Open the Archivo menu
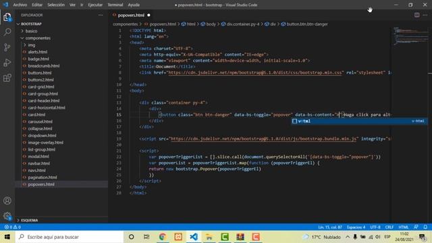This screenshot has width=432, height=243. (x=20, y=5)
